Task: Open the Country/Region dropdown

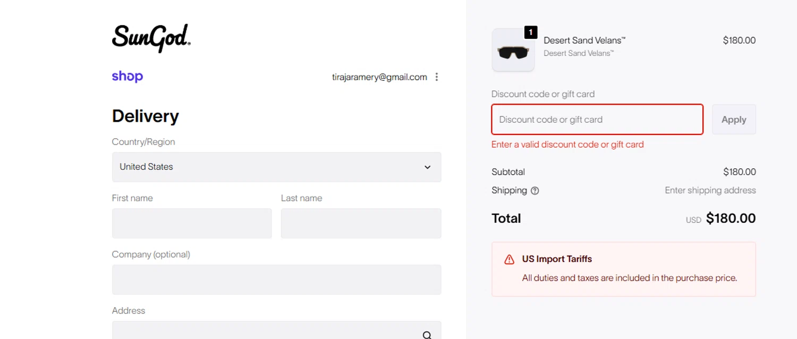Action: (276, 167)
